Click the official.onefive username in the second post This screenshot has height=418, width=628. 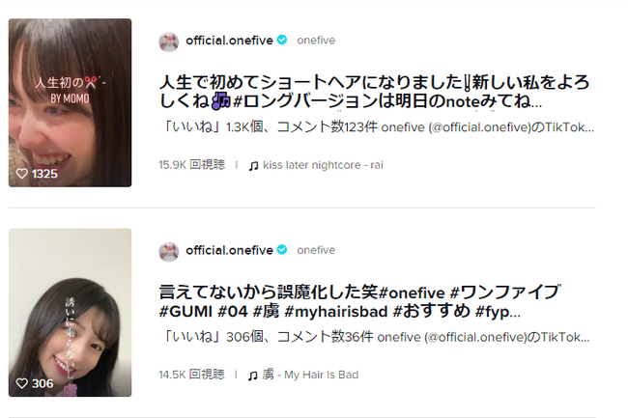coord(229,250)
